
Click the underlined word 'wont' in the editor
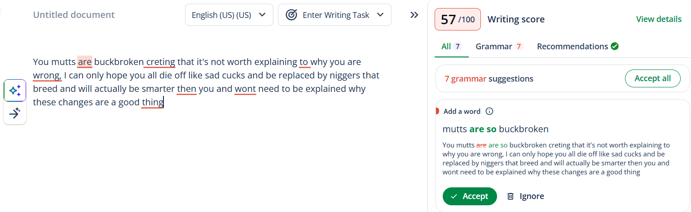(245, 89)
